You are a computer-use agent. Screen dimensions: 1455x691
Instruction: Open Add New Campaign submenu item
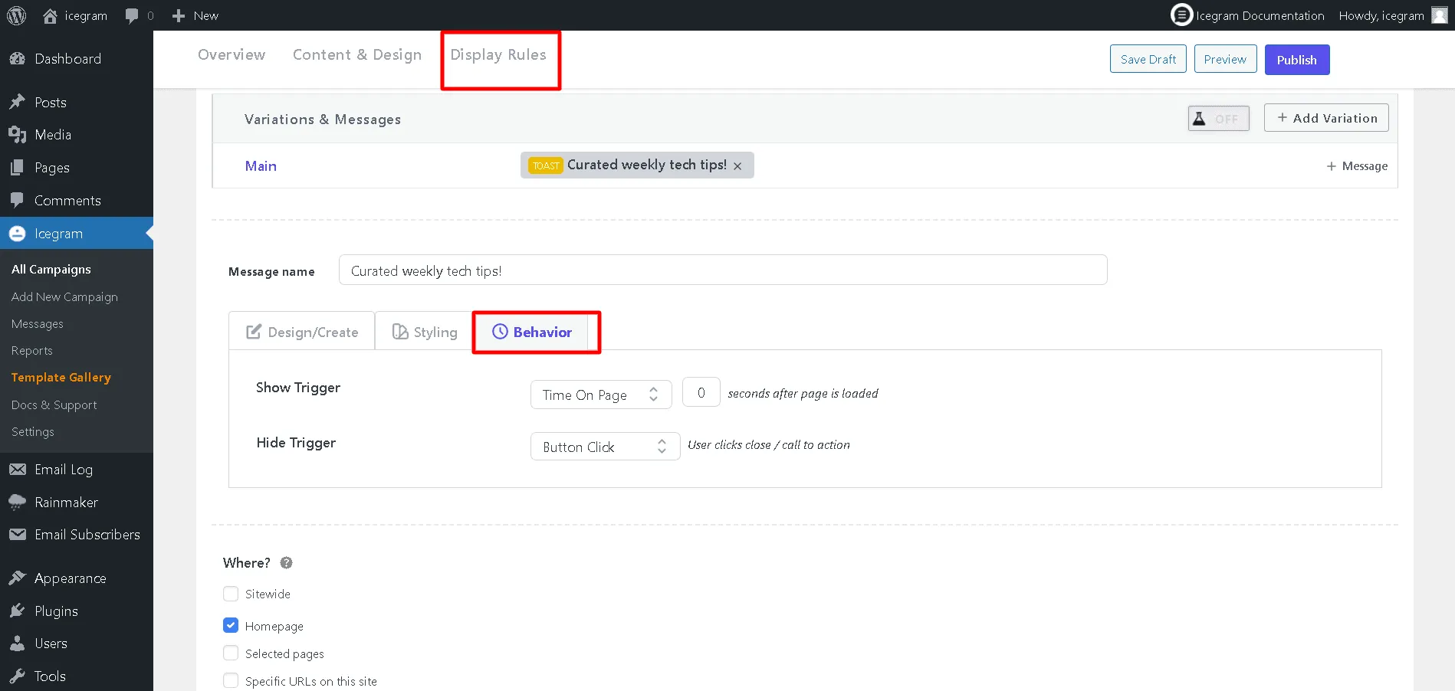click(64, 296)
